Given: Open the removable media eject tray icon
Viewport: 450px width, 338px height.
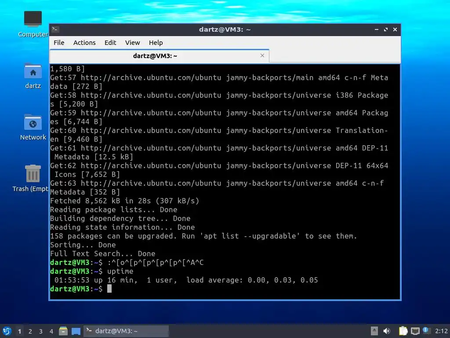Looking at the screenshot, I should pyautogui.click(x=374, y=331).
